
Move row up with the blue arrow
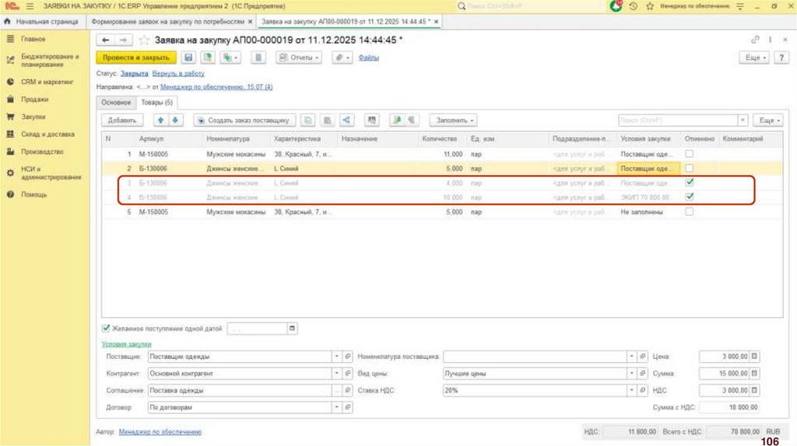(x=161, y=120)
